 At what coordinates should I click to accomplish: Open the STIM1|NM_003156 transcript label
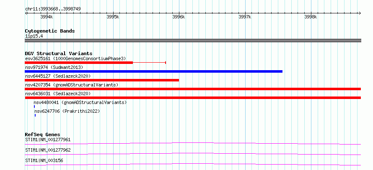44,161
